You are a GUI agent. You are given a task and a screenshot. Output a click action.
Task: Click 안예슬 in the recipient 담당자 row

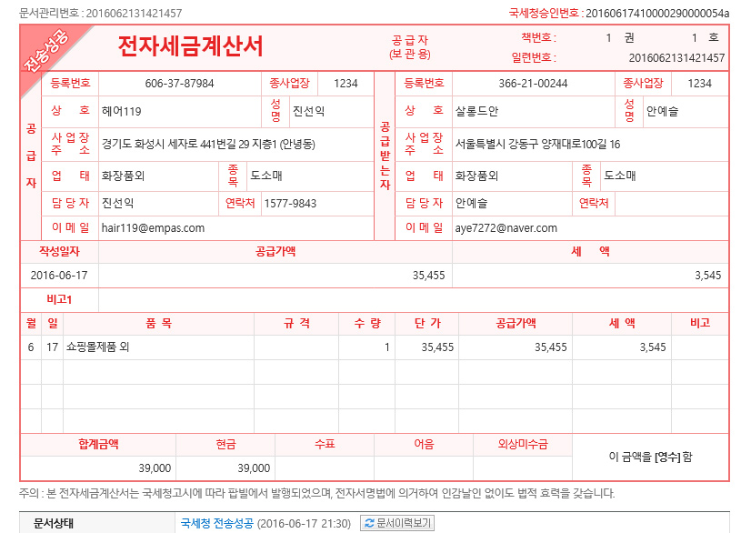[471, 203]
